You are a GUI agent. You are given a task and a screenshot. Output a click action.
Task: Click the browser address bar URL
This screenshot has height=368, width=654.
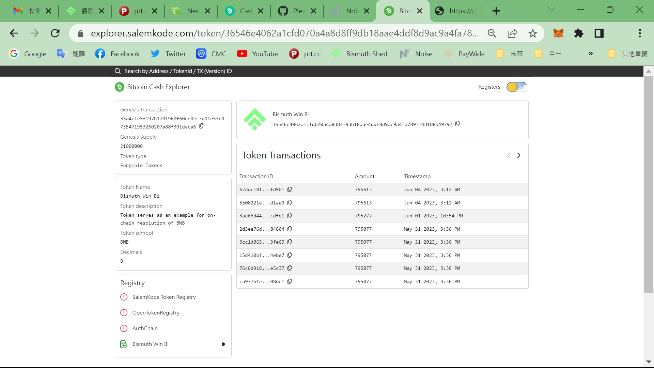(285, 33)
